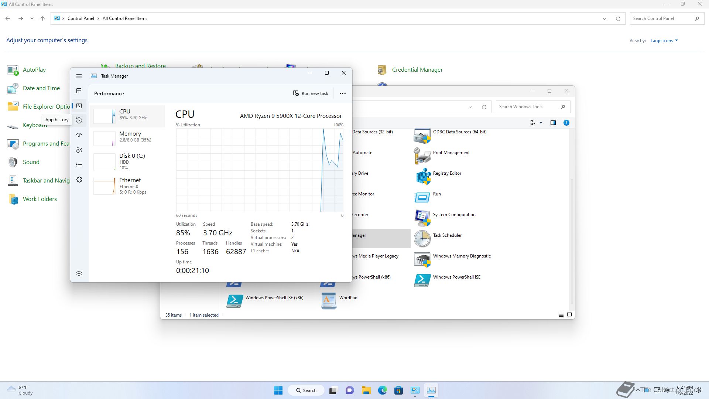
Task: Open weather widget showing 67°F Cloudy
Action: point(20,390)
